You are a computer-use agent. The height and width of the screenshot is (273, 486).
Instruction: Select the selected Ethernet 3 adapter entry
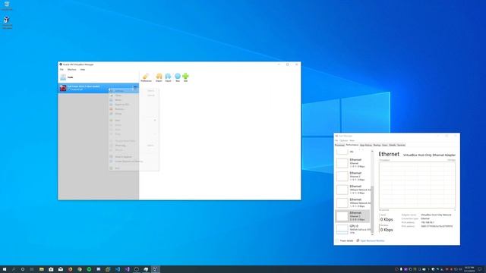point(352,216)
